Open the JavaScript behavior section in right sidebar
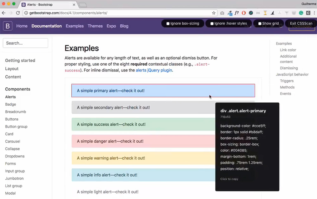The image size is (317, 199). pos(292,74)
